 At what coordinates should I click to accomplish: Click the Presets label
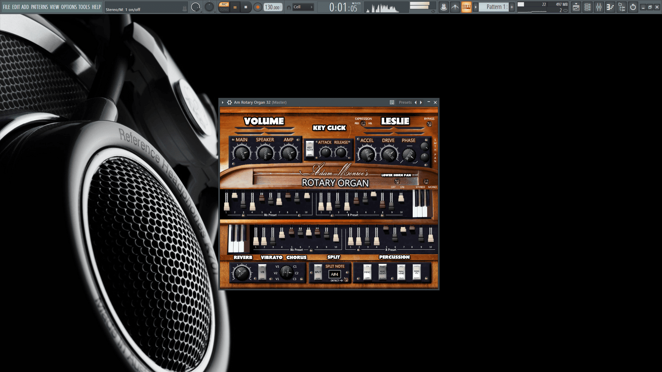405,102
